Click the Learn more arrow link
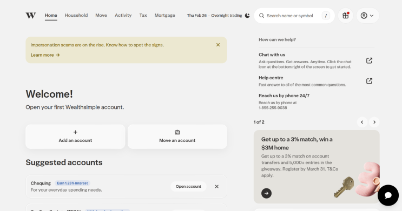Image resolution: width=402 pixels, height=211 pixels. [x=45, y=55]
